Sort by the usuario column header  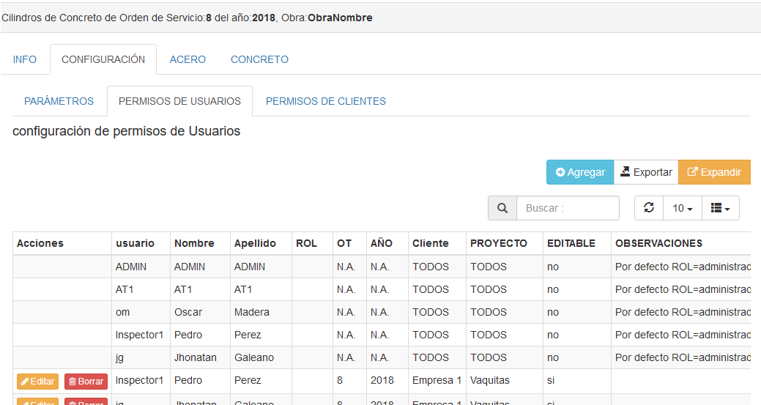click(x=135, y=243)
